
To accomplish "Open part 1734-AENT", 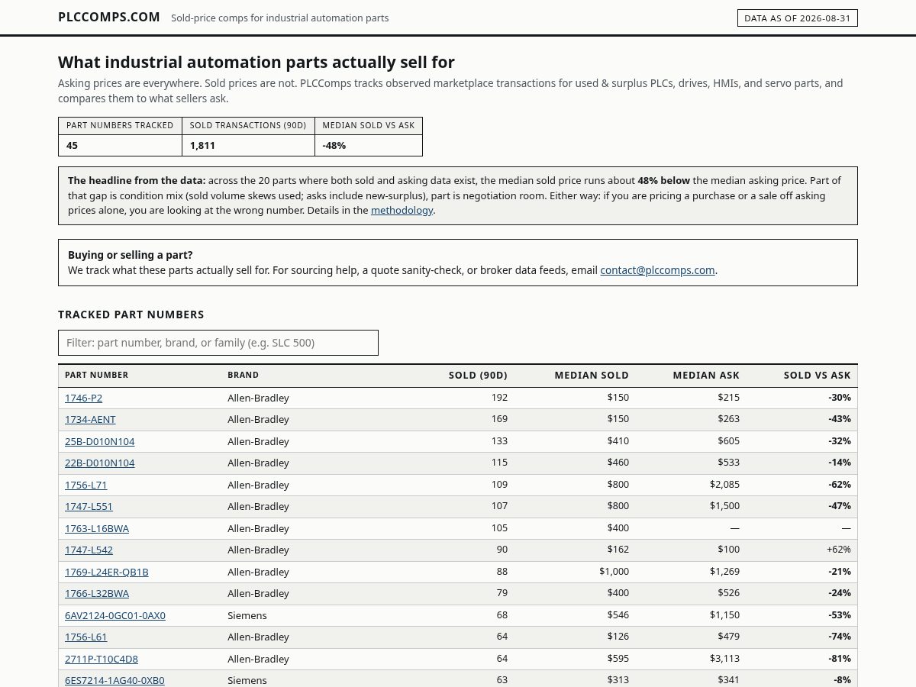I will point(90,419).
